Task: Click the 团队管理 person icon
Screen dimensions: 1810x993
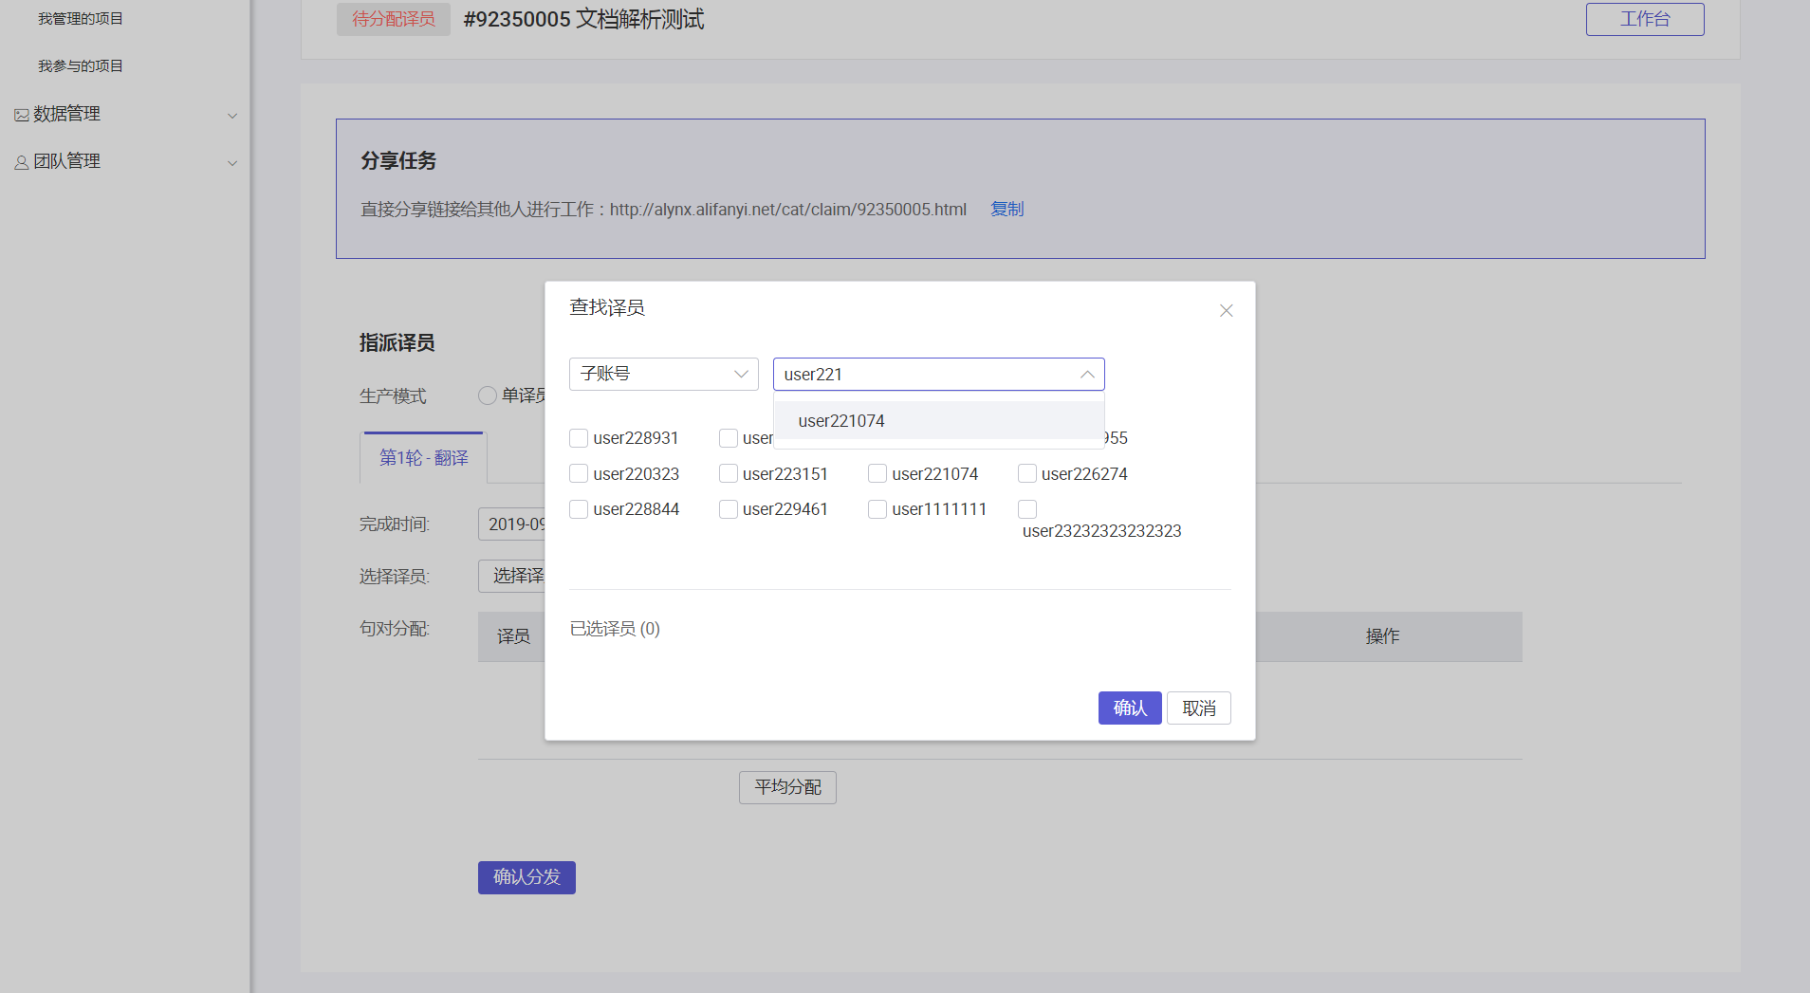Action: coord(21,162)
